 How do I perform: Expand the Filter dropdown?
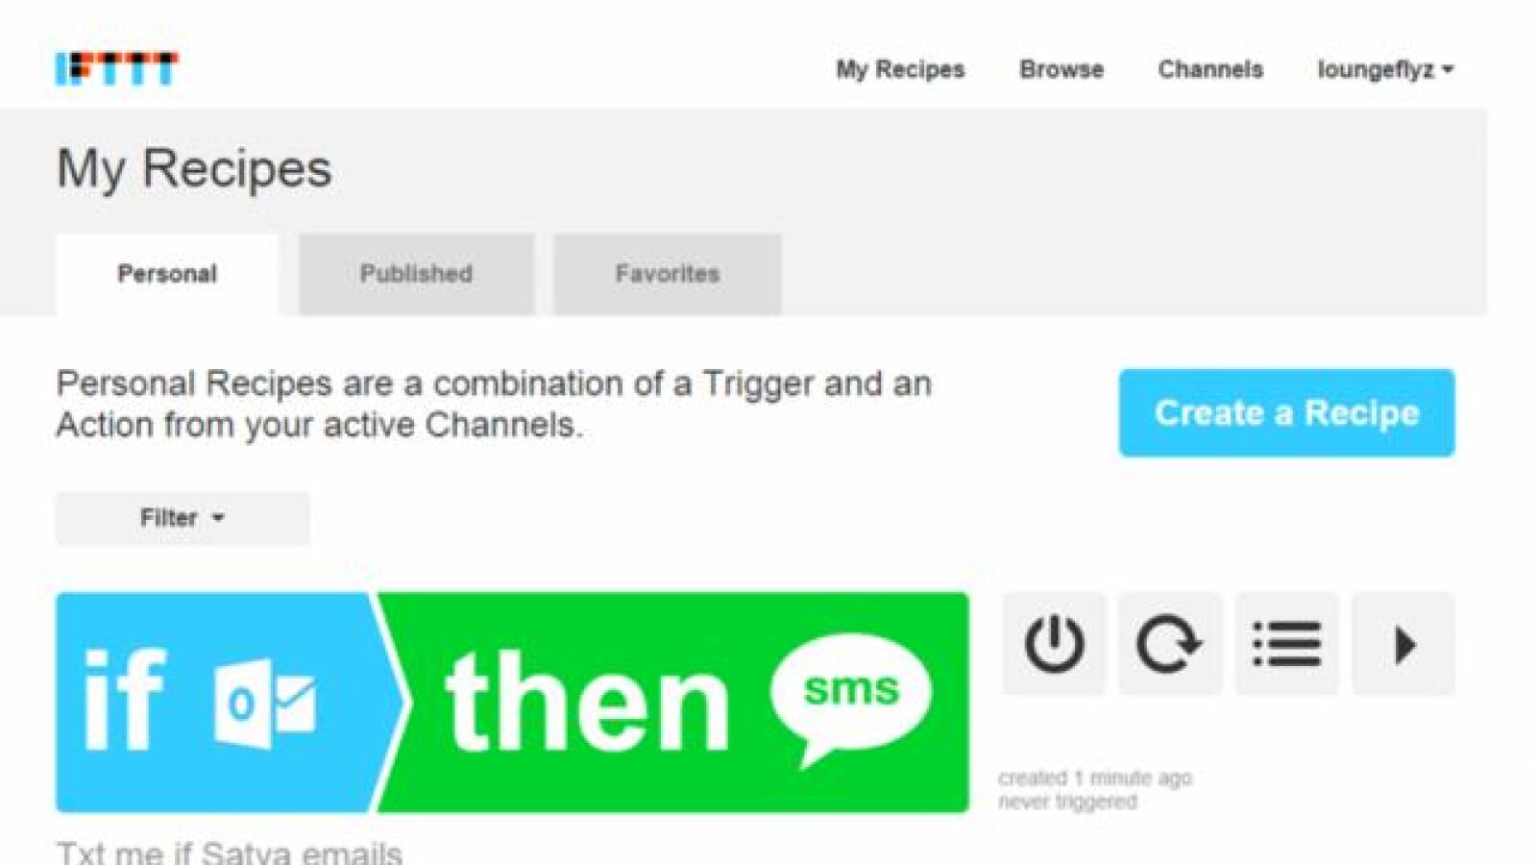point(183,518)
